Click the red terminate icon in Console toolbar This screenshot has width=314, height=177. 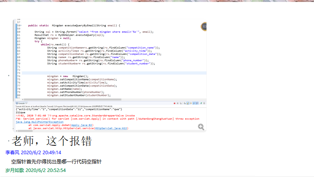(x=175, y=103)
